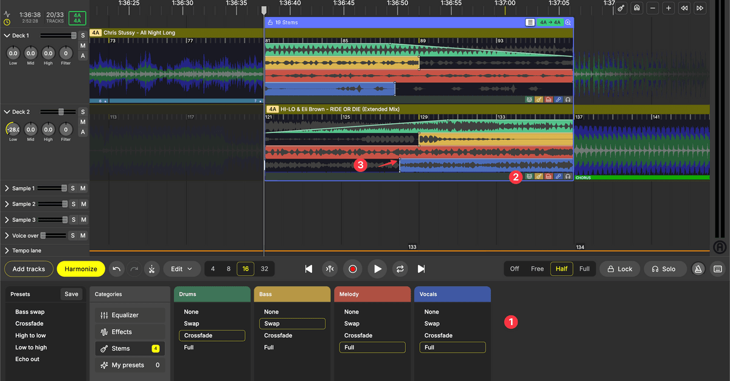Image resolution: width=730 pixels, height=381 pixels.
Task: Expand the Tempo lane row
Action: (x=7, y=250)
